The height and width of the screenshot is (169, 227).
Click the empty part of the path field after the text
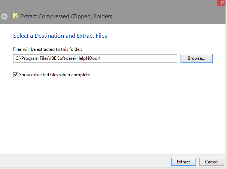(x=139, y=58)
